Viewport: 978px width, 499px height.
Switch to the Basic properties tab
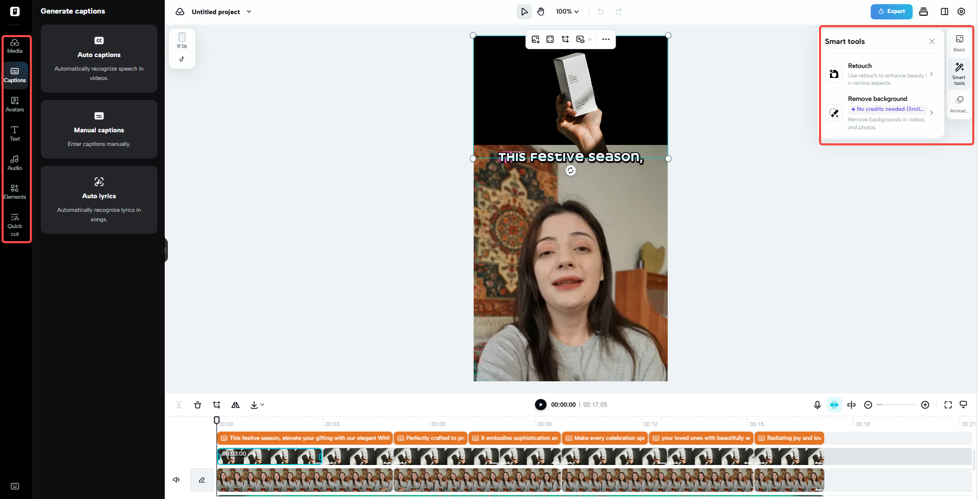coord(959,43)
